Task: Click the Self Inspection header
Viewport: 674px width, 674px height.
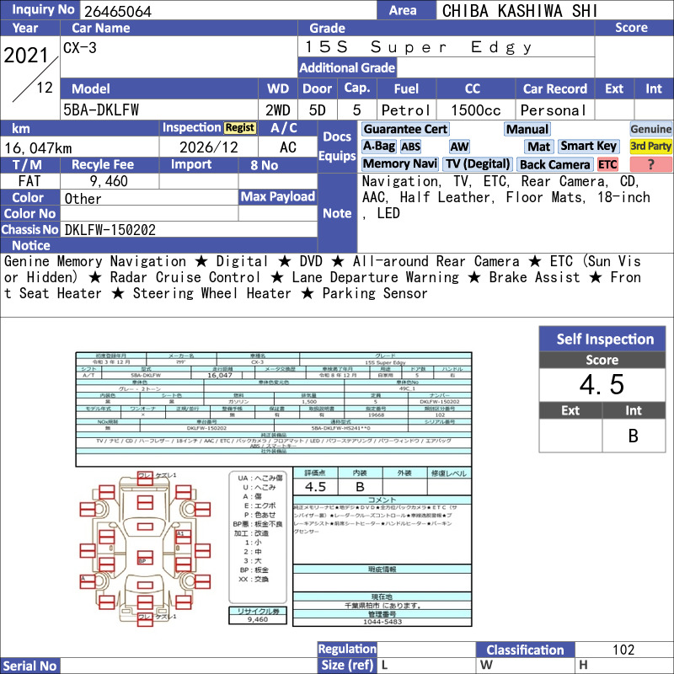Action: click(x=602, y=339)
